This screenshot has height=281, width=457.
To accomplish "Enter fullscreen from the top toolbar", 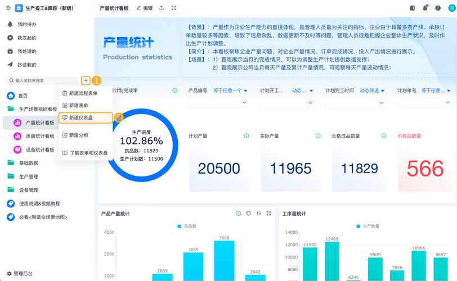I will coord(174,8).
